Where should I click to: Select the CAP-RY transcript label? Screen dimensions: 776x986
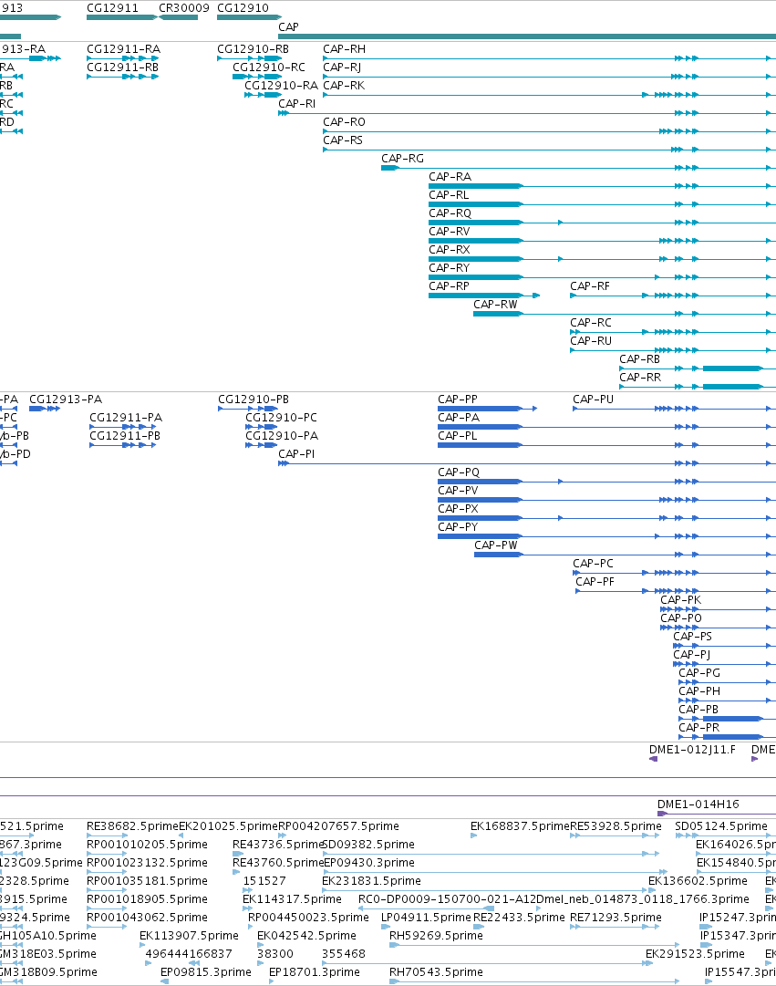click(x=449, y=268)
